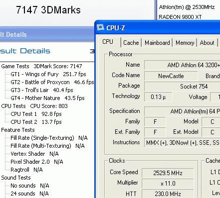Click the NewCastle code name field
Image resolution: width=220 pixels, height=198 pixels.
pyautogui.click(x=171, y=76)
